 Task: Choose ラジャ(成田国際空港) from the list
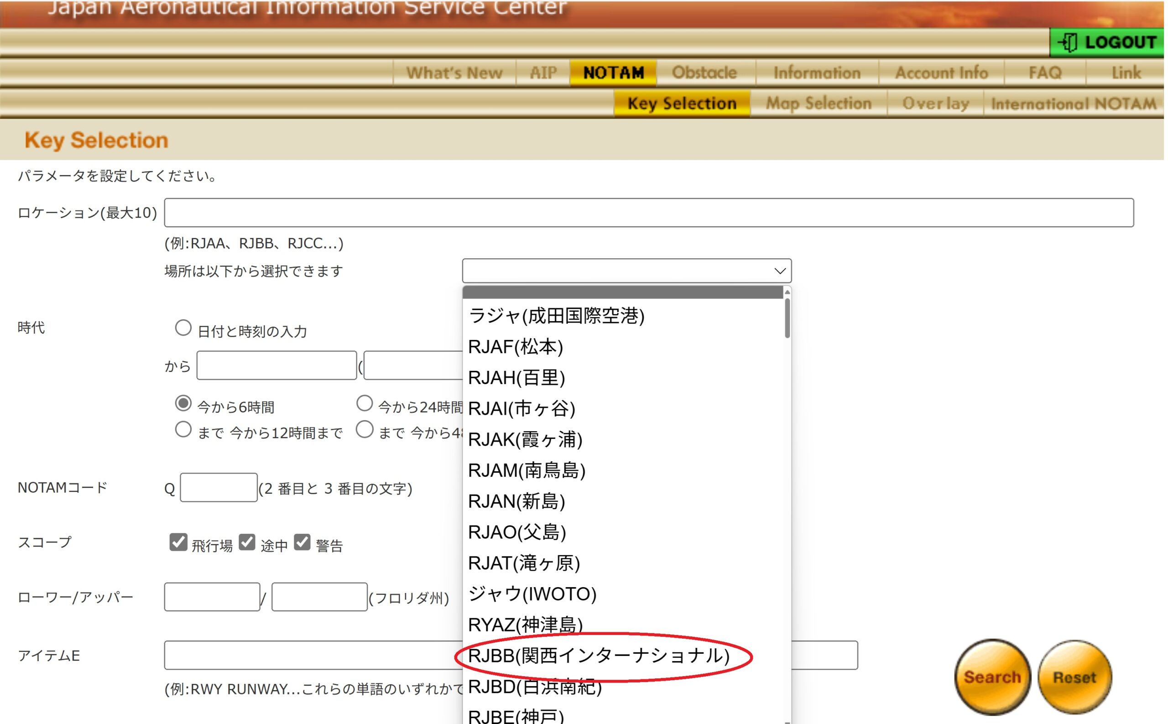coord(622,316)
